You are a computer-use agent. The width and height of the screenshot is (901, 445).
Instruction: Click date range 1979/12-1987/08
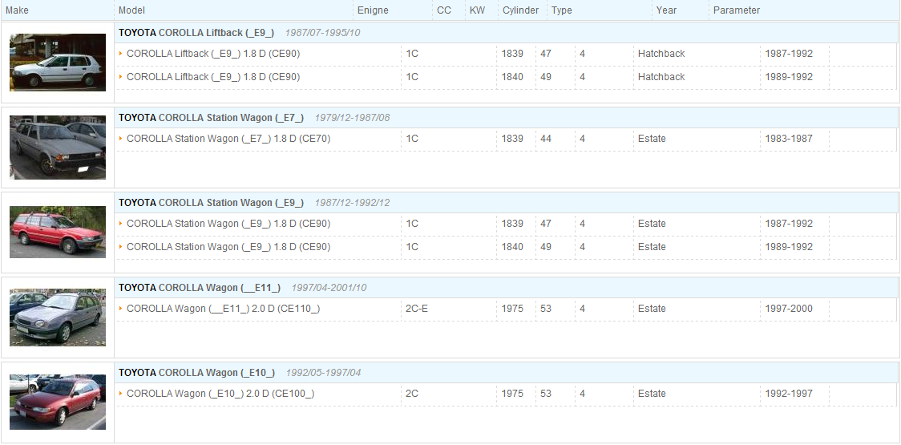352,118
